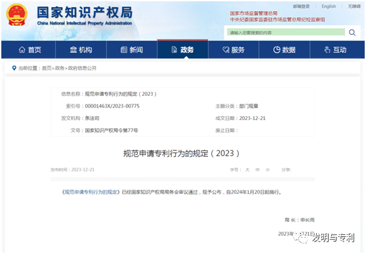Image resolution: width=366 pixels, height=254 pixels.
Task: Click the 废止日期 label
Action: 226,131
